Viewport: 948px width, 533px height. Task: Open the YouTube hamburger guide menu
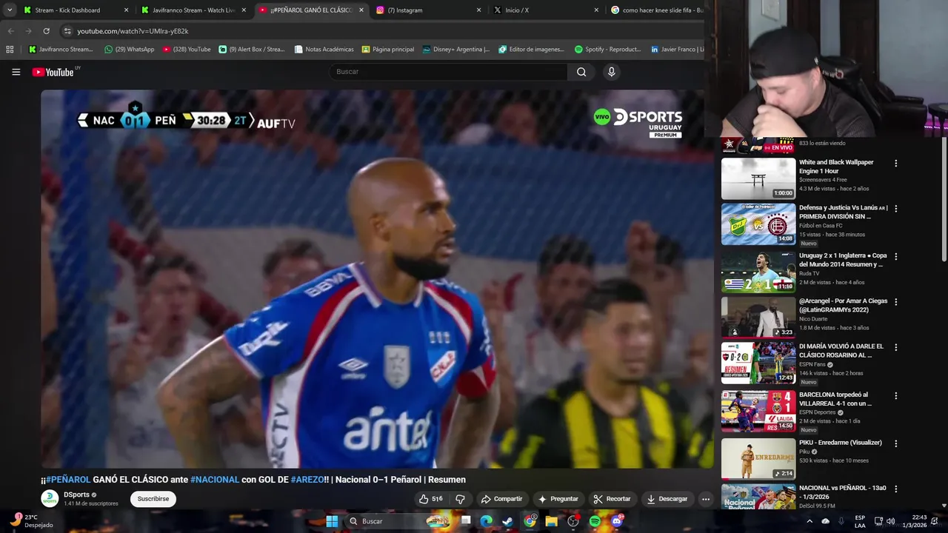coord(16,72)
